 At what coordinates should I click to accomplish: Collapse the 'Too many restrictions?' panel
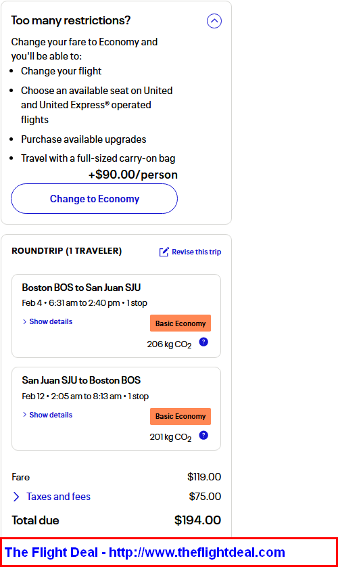click(214, 21)
